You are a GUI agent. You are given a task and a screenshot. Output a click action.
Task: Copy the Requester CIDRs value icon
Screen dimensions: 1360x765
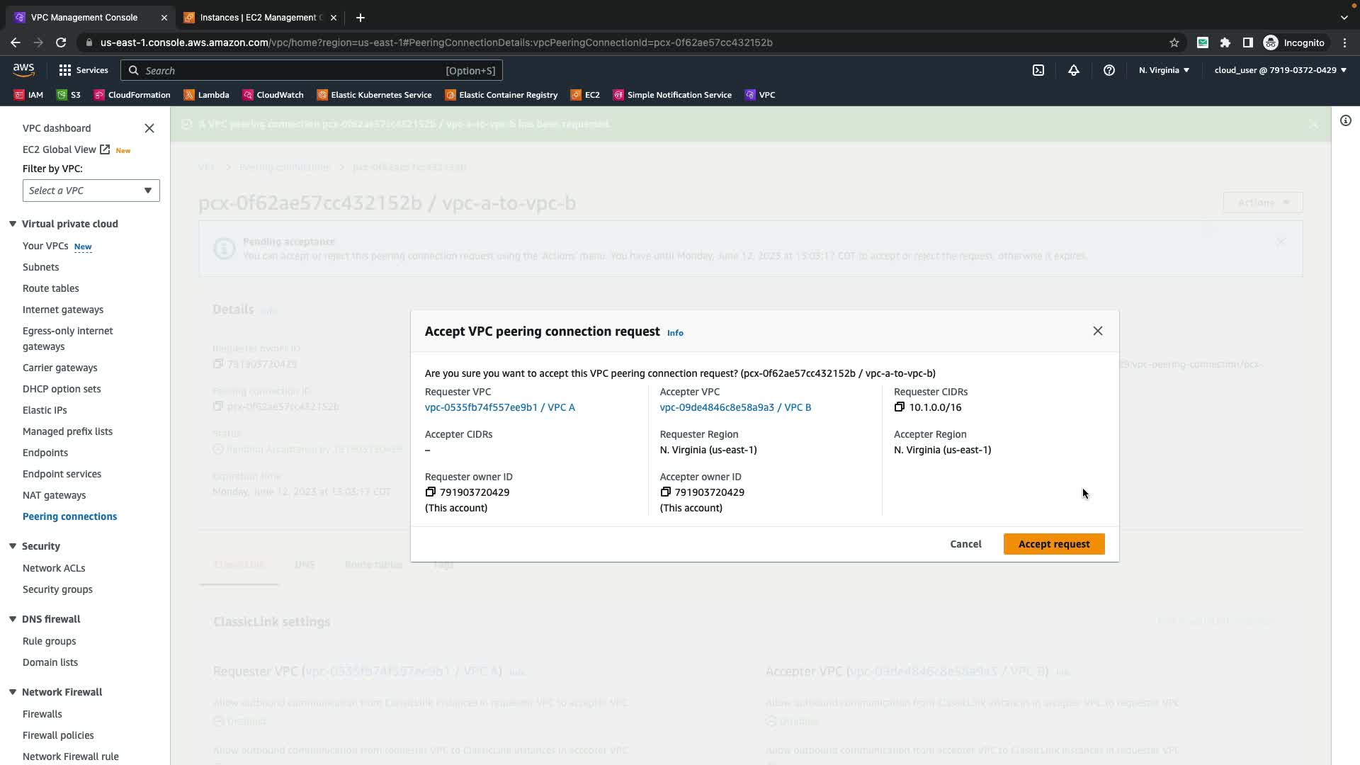(x=899, y=407)
